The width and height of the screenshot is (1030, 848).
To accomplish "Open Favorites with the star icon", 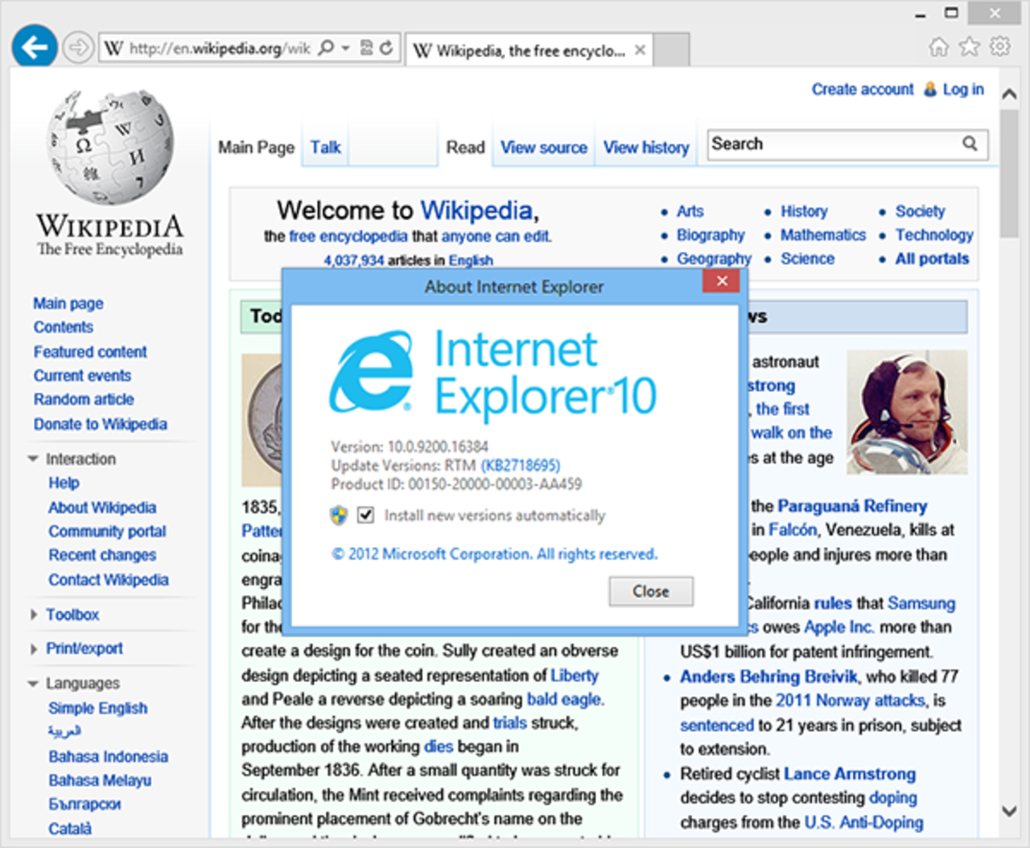I will [x=970, y=47].
